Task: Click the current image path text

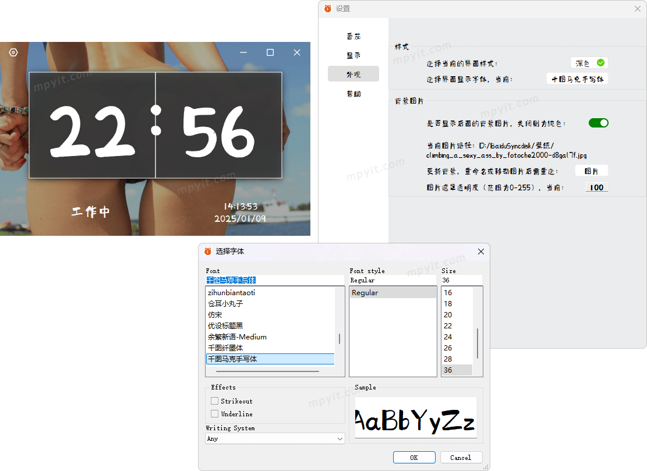Action: tap(507, 150)
